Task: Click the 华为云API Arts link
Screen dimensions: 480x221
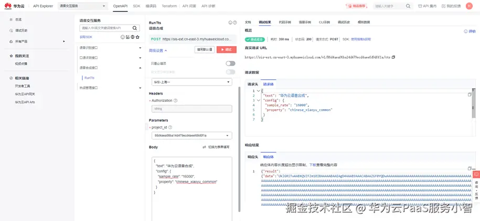Action: 25,102
